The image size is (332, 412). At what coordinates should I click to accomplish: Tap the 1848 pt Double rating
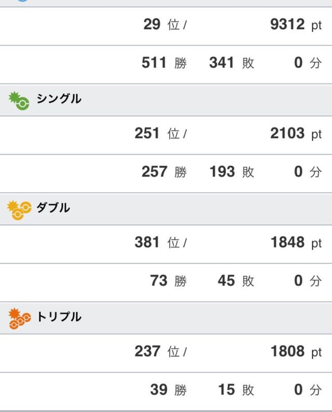296,243
